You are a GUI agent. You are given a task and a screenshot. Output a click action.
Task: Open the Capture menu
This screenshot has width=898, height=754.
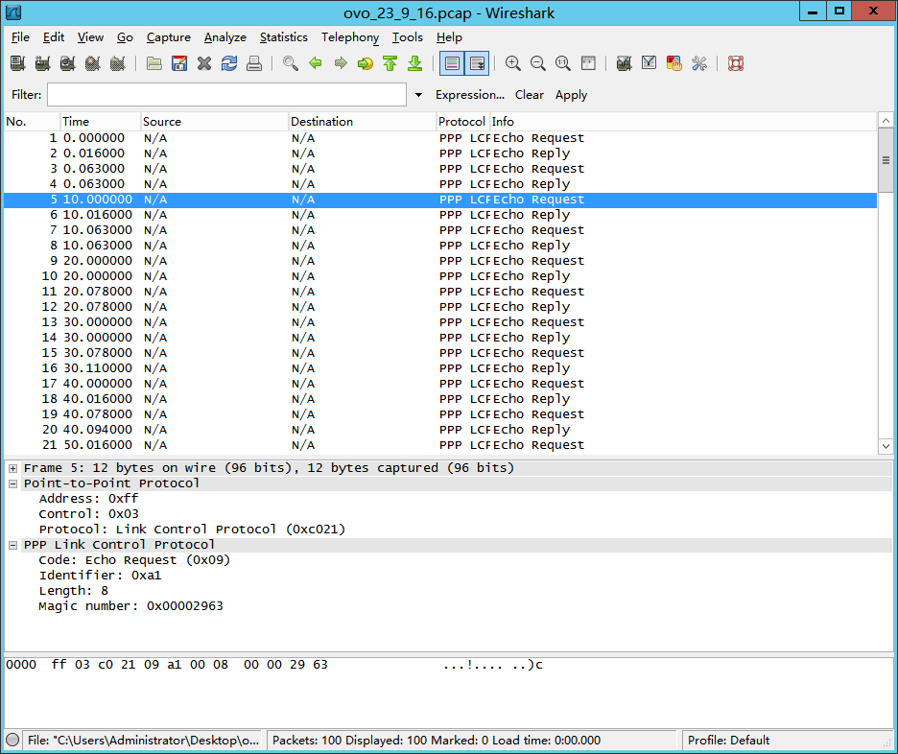169,37
